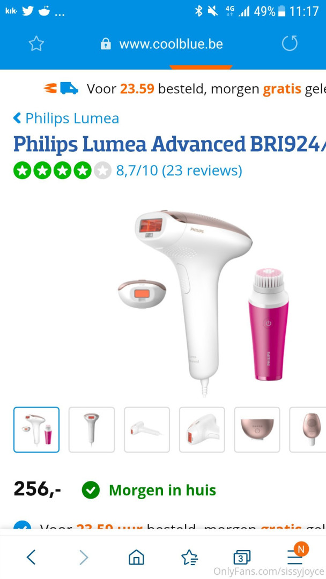Select the first product thumbnail
The width and height of the screenshot is (326, 579).
pos(36,429)
